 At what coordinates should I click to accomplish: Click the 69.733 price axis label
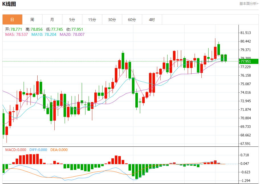pos(246,127)
